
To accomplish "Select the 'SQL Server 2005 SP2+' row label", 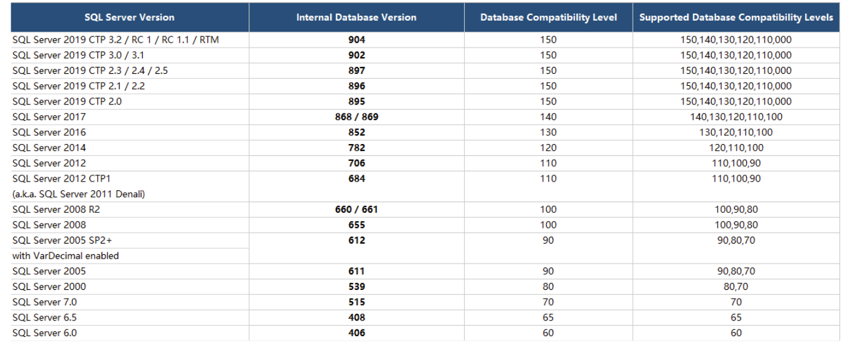I will click(62, 240).
